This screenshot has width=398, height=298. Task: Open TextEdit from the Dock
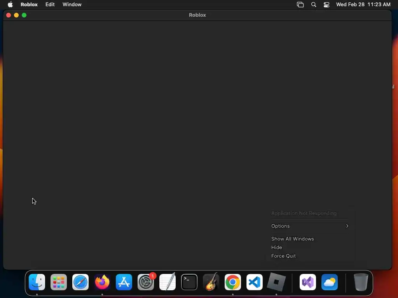[x=168, y=282]
